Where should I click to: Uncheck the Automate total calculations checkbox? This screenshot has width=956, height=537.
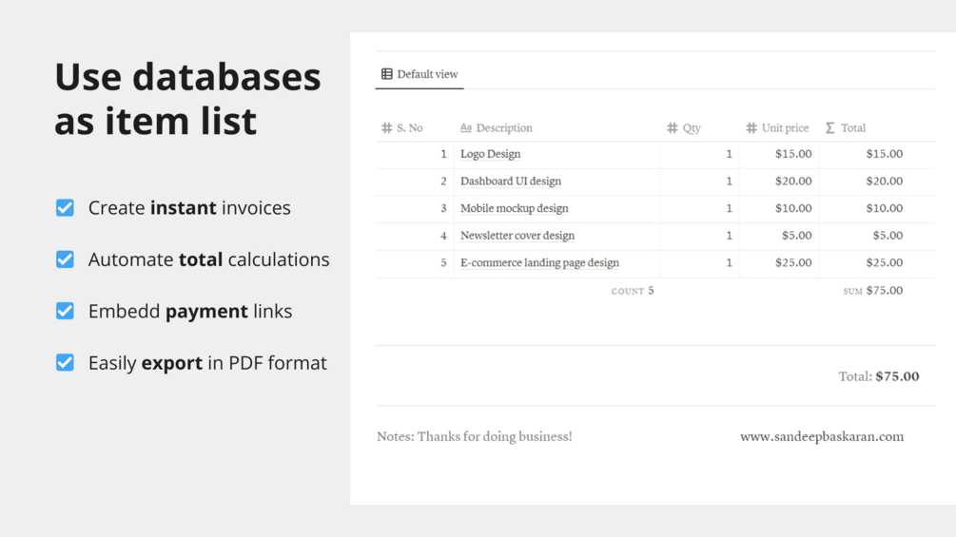click(65, 259)
